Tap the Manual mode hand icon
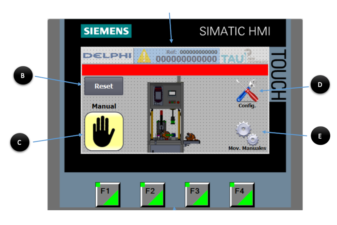Screen dimensions: 337x225 click(x=104, y=131)
